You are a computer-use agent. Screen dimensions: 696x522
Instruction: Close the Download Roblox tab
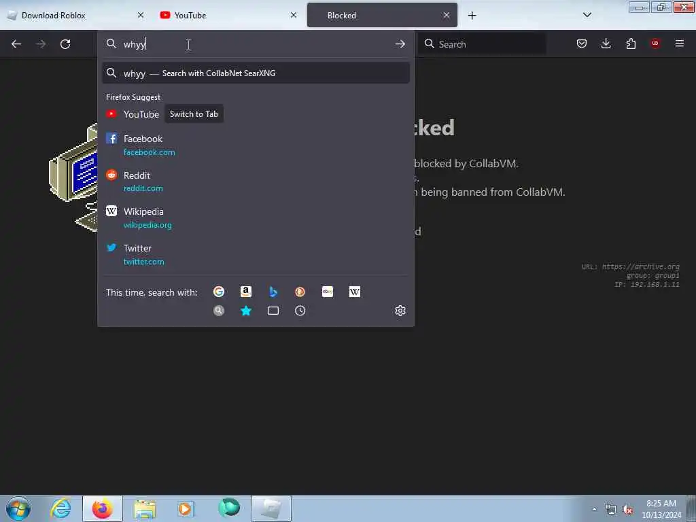141,15
